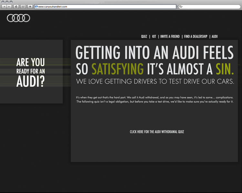Image resolution: width=242 pixels, height=193 pixels.
Task: Click the paragraph mentioning Audi withdrawal
Action: 155,99
